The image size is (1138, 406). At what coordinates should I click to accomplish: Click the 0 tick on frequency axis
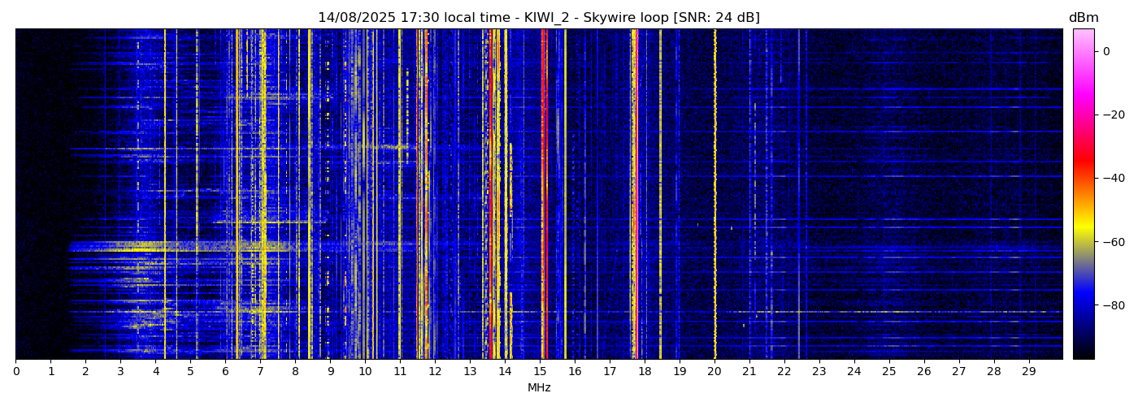point(15,372)
